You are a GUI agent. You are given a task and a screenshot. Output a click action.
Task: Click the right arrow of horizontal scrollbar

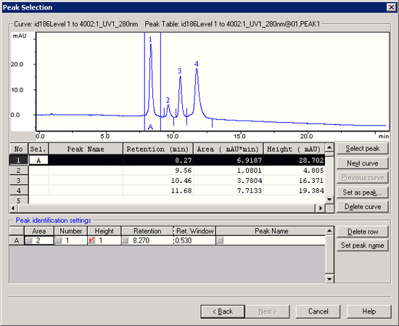coord(321,208)
